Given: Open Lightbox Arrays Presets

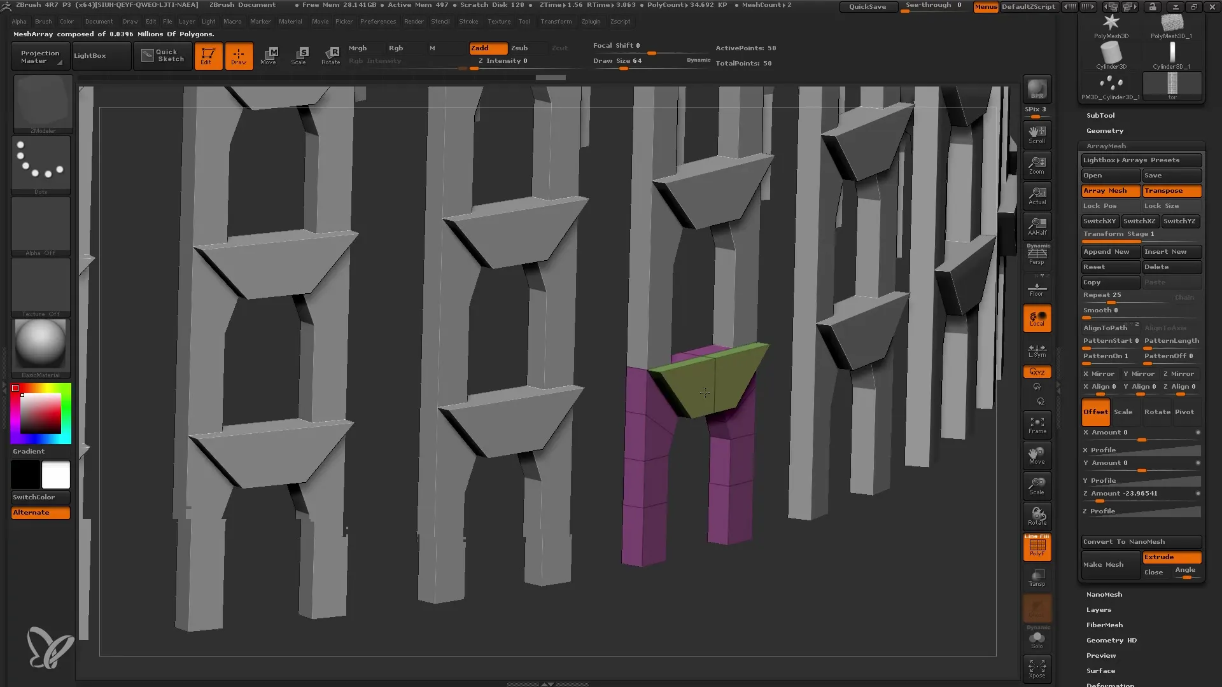Looking at the screenshot, I should pos(1141,160).
